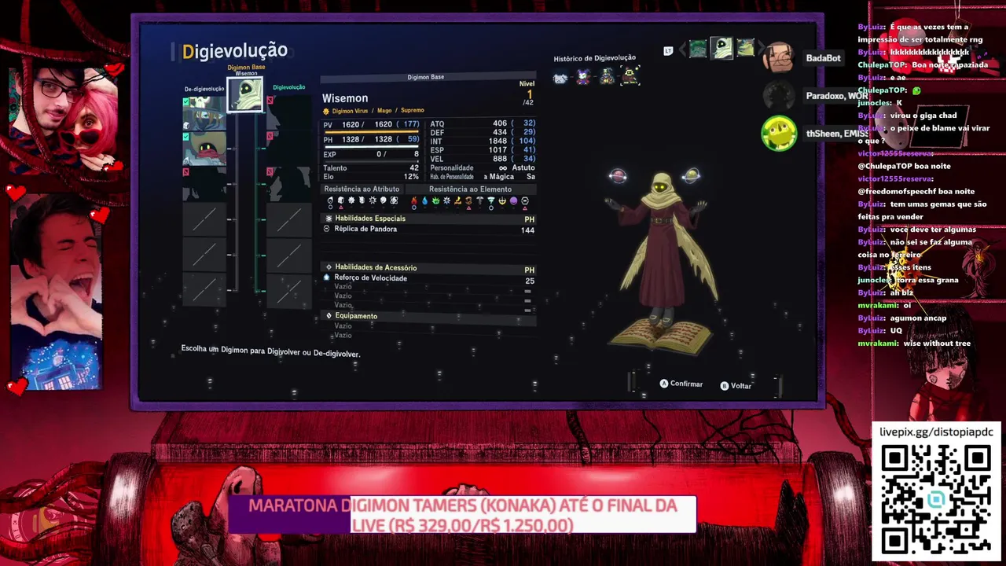1006x566 pixels.
Task: Toggle the green check on the top De-digievolução portrait
Action: click(186, 101)
